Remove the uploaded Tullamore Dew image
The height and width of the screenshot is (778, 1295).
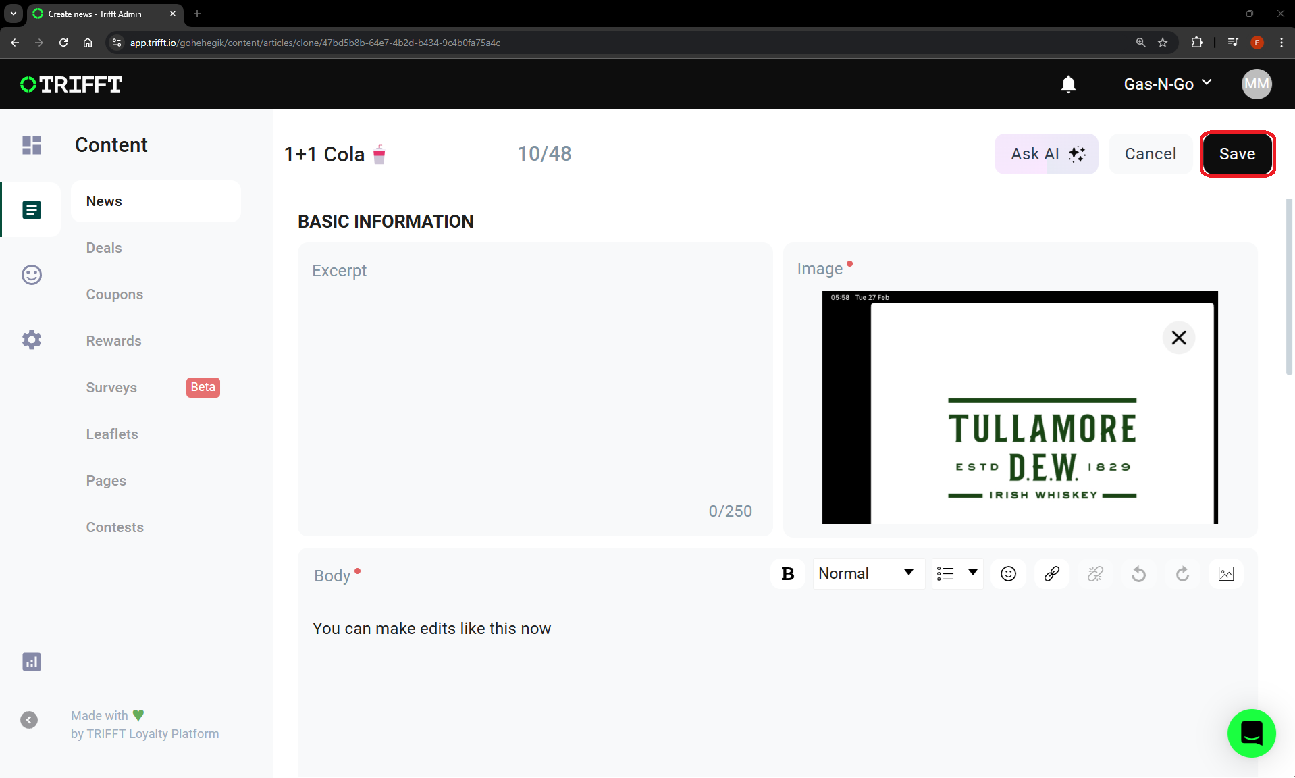point(1179,338)
